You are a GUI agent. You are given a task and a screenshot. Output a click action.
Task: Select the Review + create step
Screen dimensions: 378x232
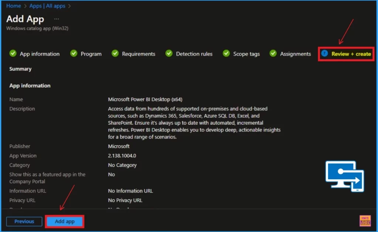pyautogui.click(x=351, y=54)
